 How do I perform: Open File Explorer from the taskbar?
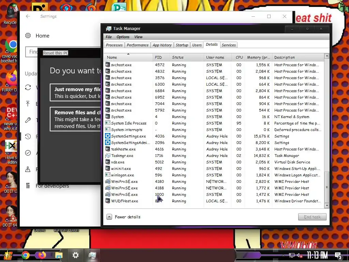[59, 255]
